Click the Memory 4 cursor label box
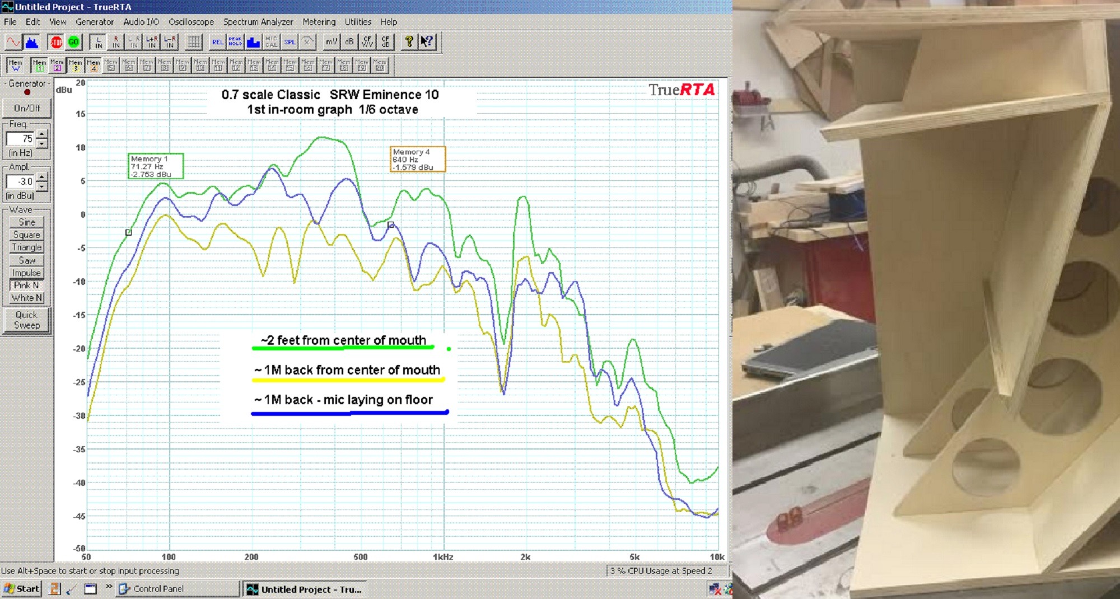1120x599 pixels. coord(418,159)
